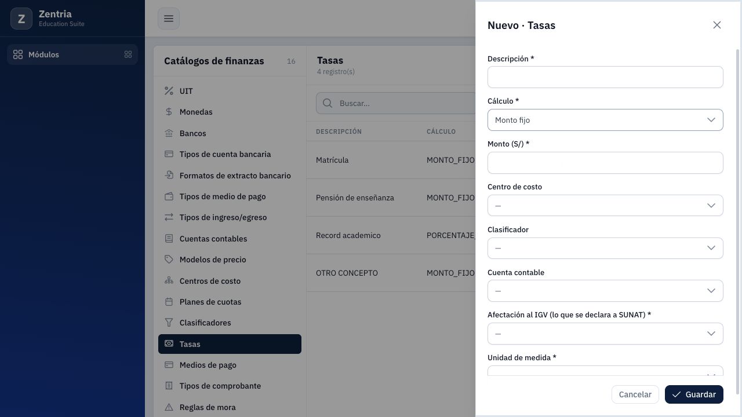742x417 pixels.
Task: Open the Cálculo dropdown showing Monto fijo
Action: pyautogui.click(x=605, y=120)
